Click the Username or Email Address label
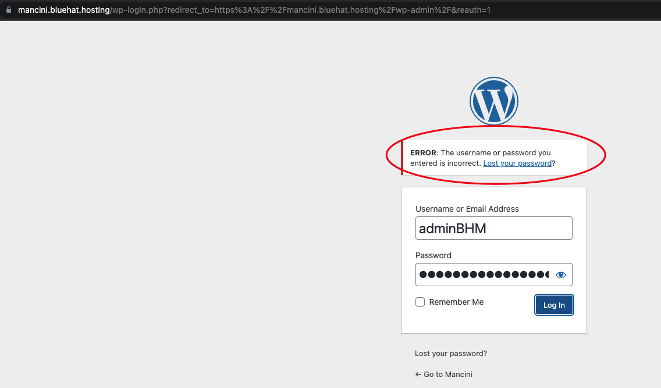 click(467, 209)
